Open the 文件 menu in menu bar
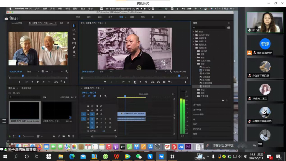The height and width of the screenshot is (161, 286). click(38, 9)
